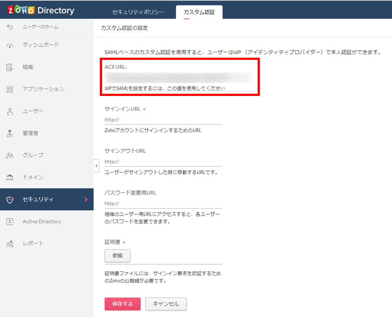Select the 管理者 admin icon

pos(10,133)
